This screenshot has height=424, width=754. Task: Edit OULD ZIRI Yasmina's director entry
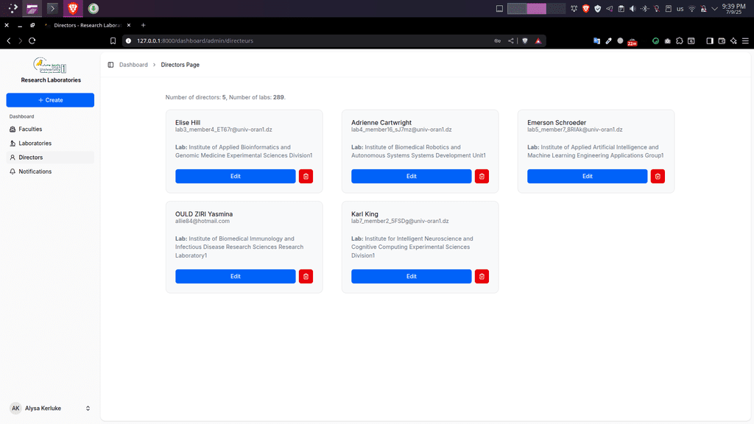tap(235, 276)
